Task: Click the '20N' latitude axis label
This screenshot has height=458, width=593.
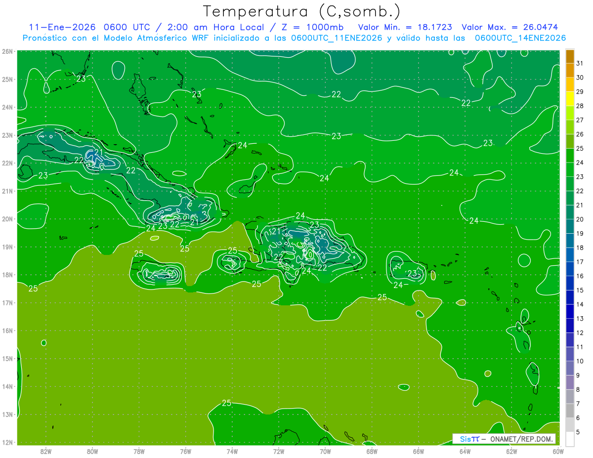Action: click(x=7, y=219)
